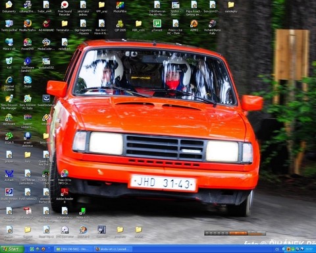This screenshot has height=253, width=316.
Task: Open the Terminator folder
Action: (65, 26)
